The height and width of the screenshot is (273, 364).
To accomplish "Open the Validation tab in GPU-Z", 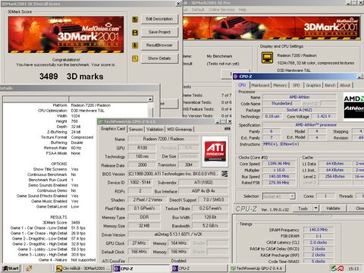I will (x=155, y=129).
